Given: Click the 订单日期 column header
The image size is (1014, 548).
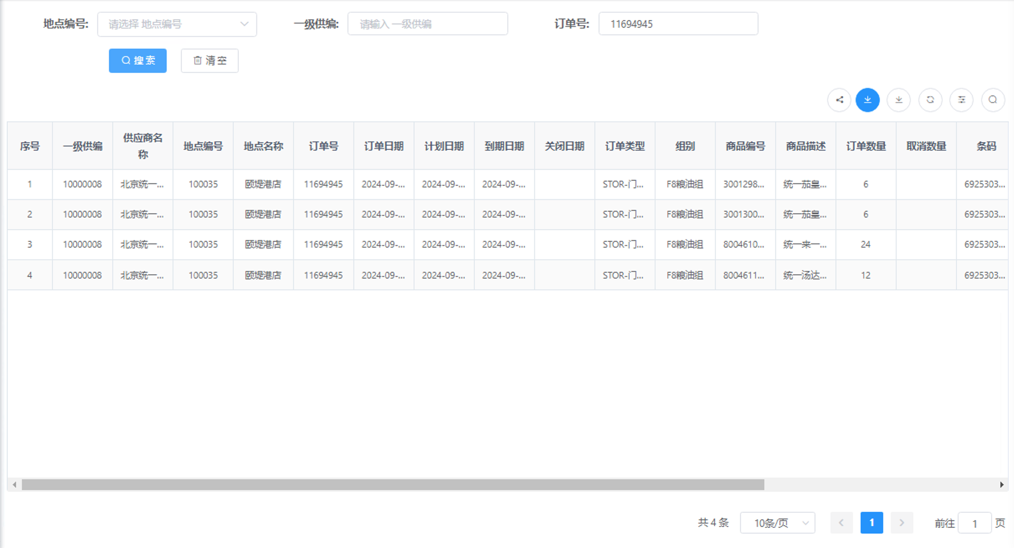Looking at the screenshot, I should click(383, 146).
